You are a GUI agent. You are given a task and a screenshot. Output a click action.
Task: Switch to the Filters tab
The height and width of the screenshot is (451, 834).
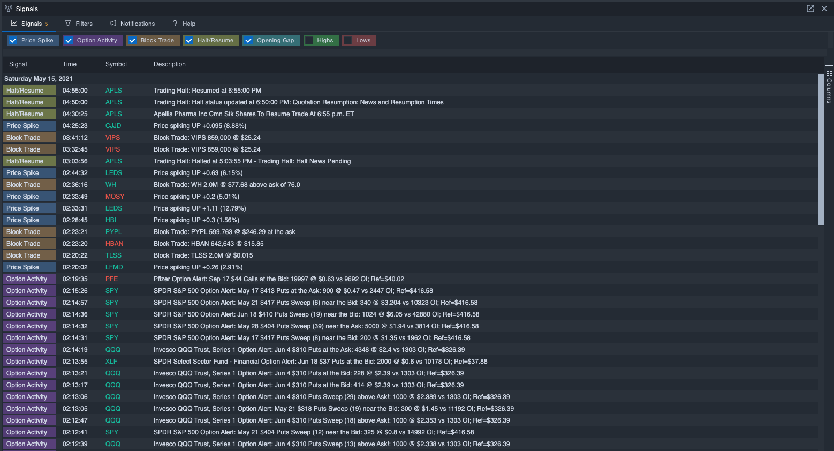pos(84,23)
